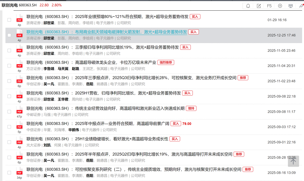Check the box for 三季报归母净利润 report
The image size is (304, 181).
[x=9, y=50]
